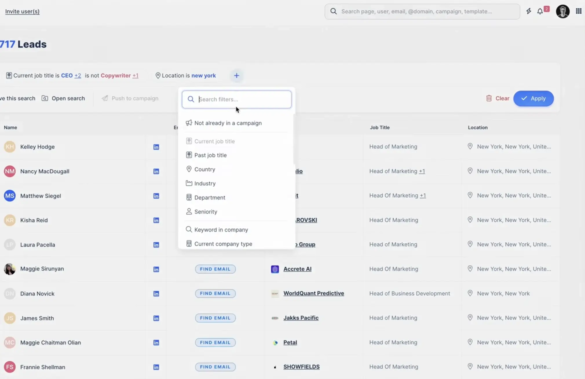Image resolution: width=585 pixels, height=379 pixels.
Task: Open the notifications bell
Action: coord(540,11)
